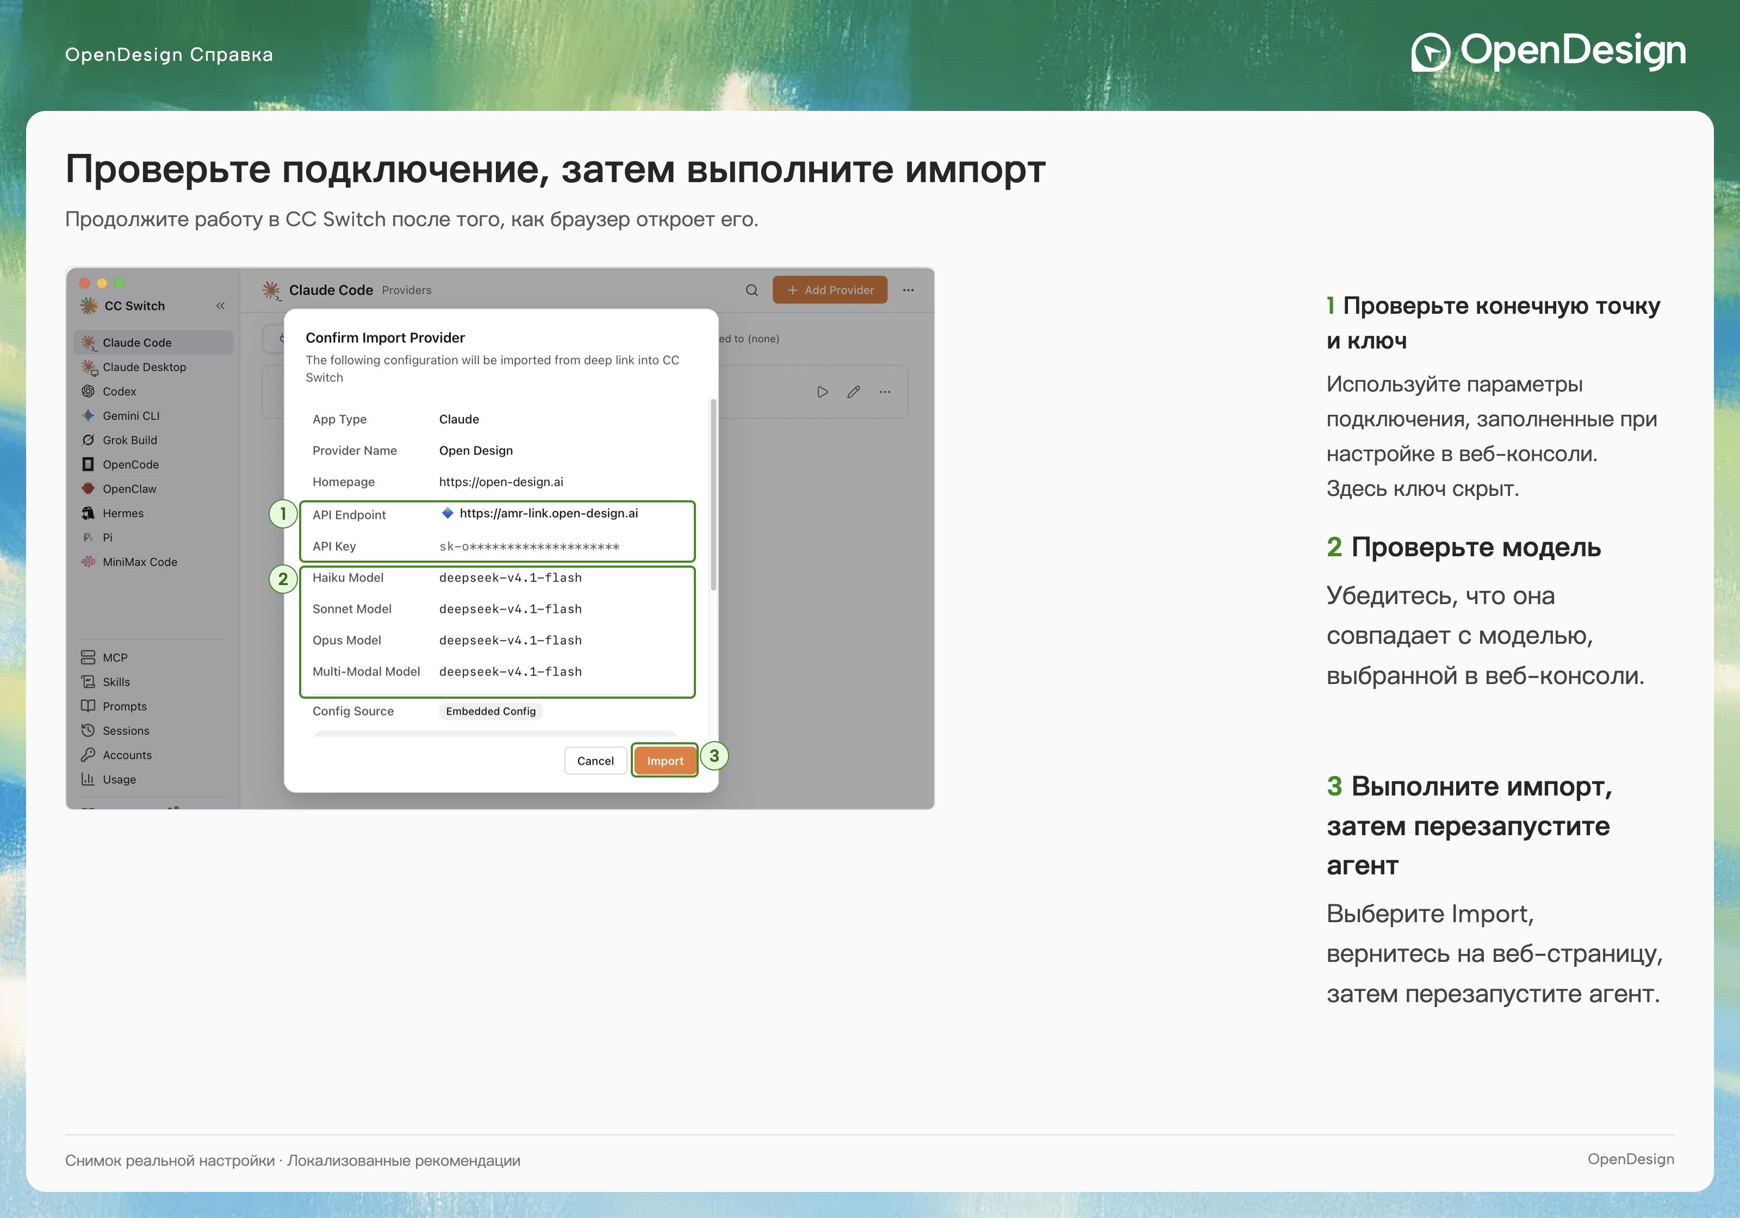Click the MiniMax Code waveform icon
Viewport: 1740px width, 1218px height.
(x=88, y=562)
